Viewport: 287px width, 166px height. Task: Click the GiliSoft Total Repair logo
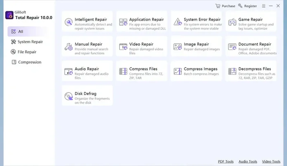[9, 15]
